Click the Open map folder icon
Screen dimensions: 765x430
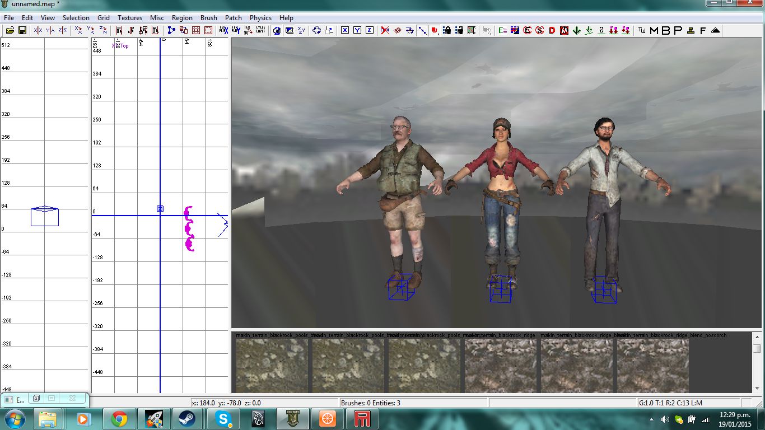[x=10, y=30]
